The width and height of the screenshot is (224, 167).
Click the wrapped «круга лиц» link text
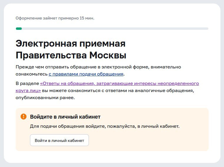pyautogui.click(x=28, y=90)
